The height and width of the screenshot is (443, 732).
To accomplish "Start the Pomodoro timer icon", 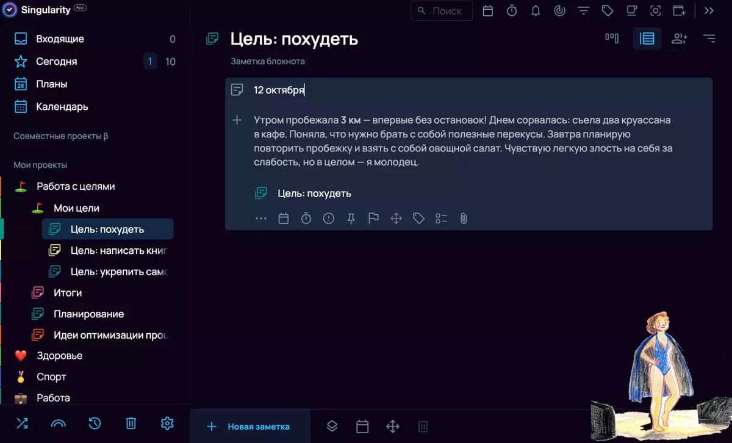I will (512, 10).
